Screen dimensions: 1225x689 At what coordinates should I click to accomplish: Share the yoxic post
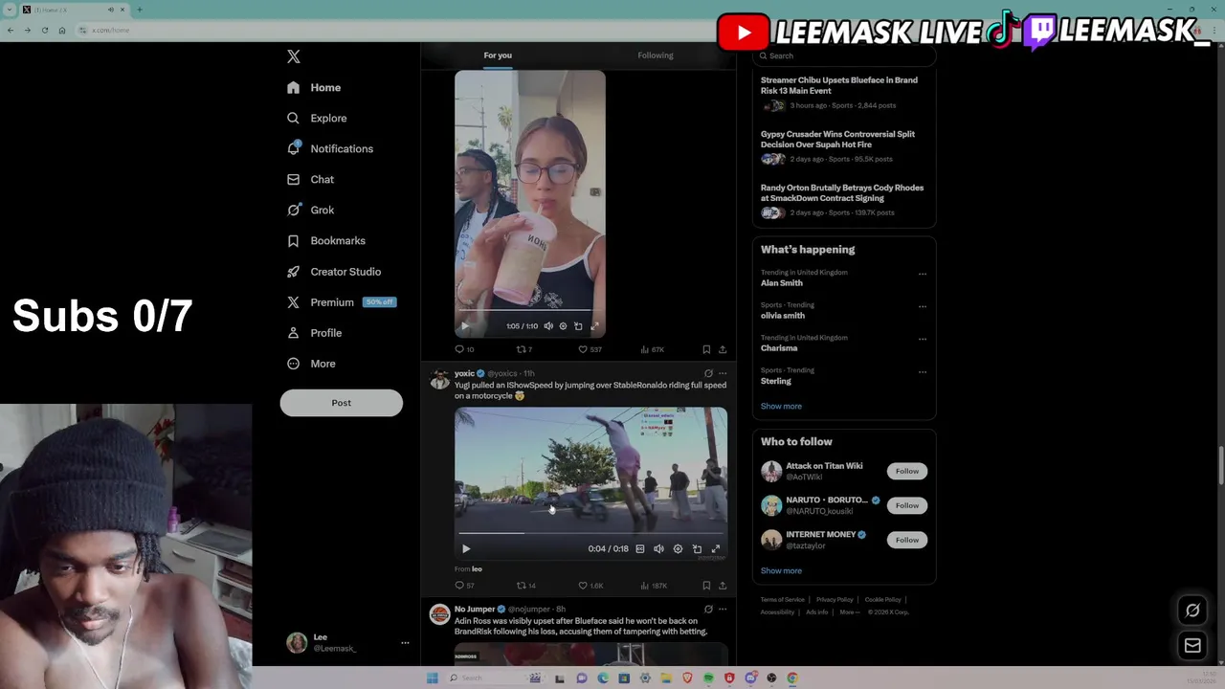[723, 586]
